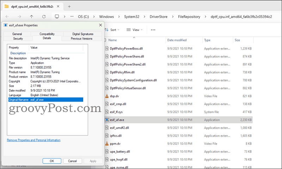Show hidden breadcrumb path with ellipsis

pos(72,16)
